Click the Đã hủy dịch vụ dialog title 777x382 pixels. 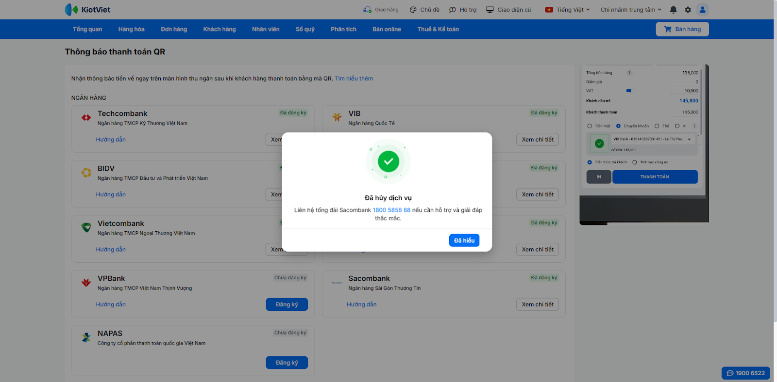388,198
